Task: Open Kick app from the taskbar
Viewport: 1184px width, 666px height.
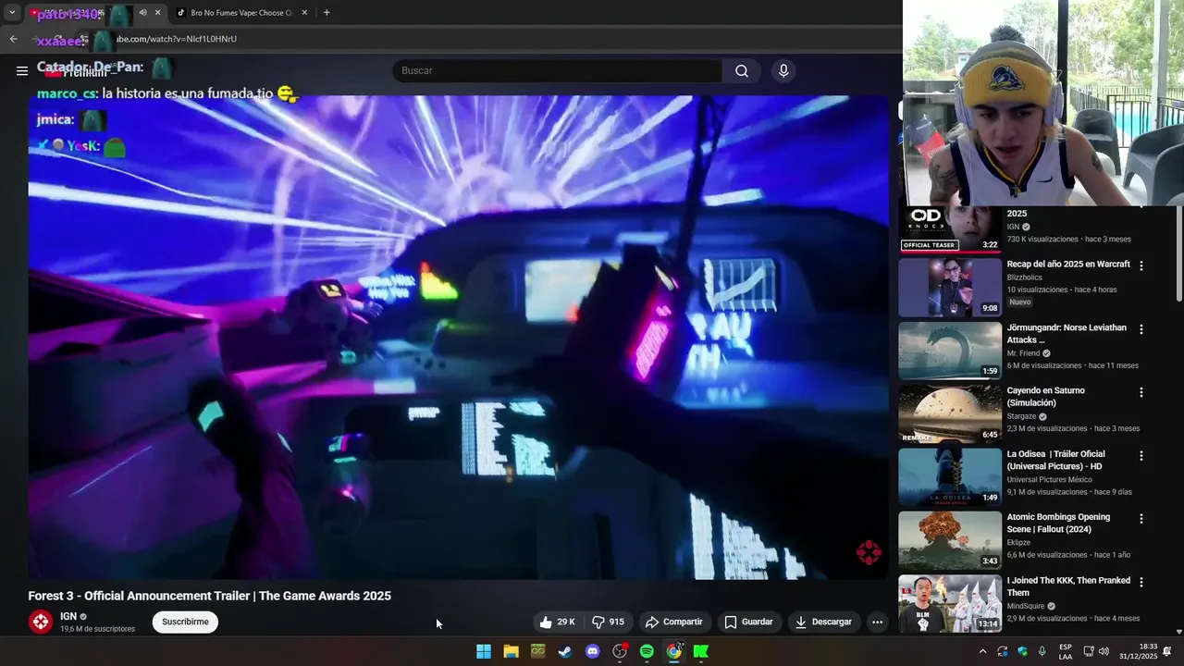Action: coord(701,651)
